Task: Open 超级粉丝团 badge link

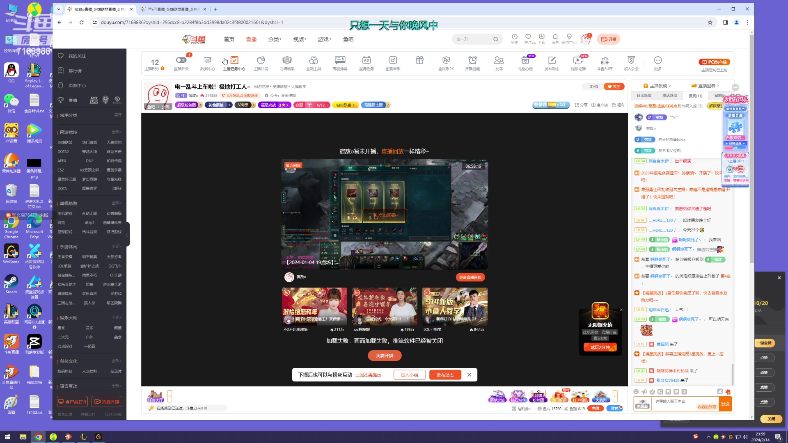Action: pyautogui.click(x=188, y=105)
